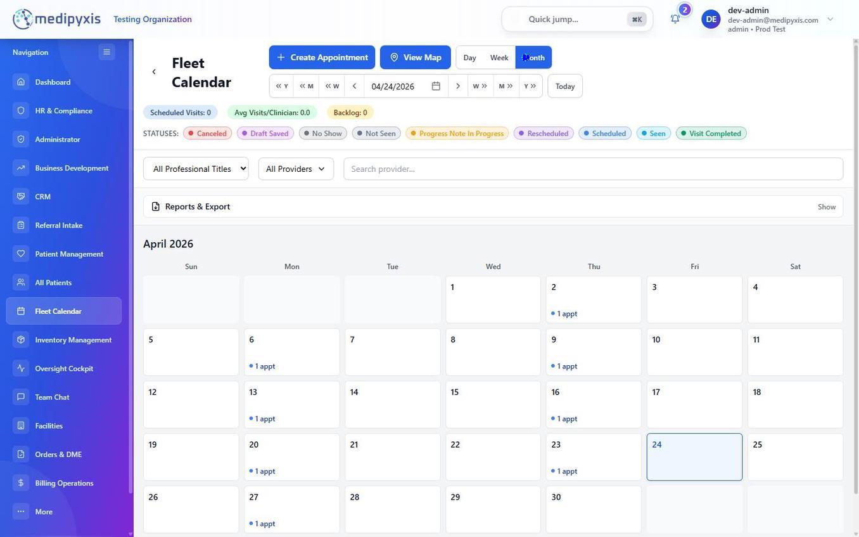Click the DE user avatar
The height and width of the screenshot is (537, 859).
tap(711, 19)
